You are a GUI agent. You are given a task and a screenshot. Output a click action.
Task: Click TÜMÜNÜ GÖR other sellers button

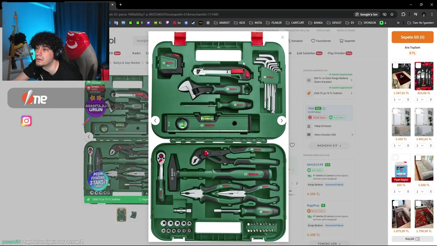(329, 244)
